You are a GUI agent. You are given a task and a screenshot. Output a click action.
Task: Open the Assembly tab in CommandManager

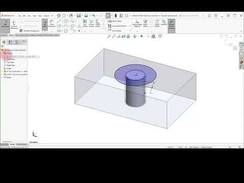pyautogui.click(x=4, y=35)
